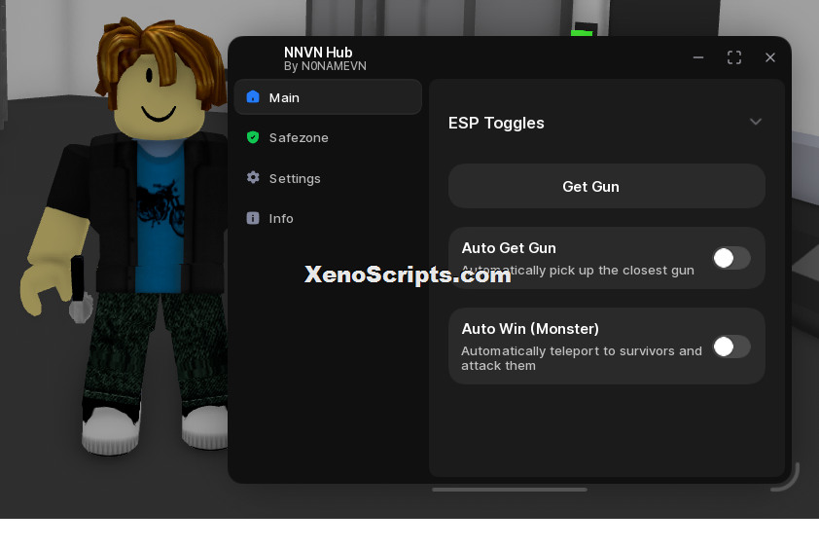Turn on Auto Win (Monster) toggle
This screenshot has width=819, height=548.
point(731,347)
